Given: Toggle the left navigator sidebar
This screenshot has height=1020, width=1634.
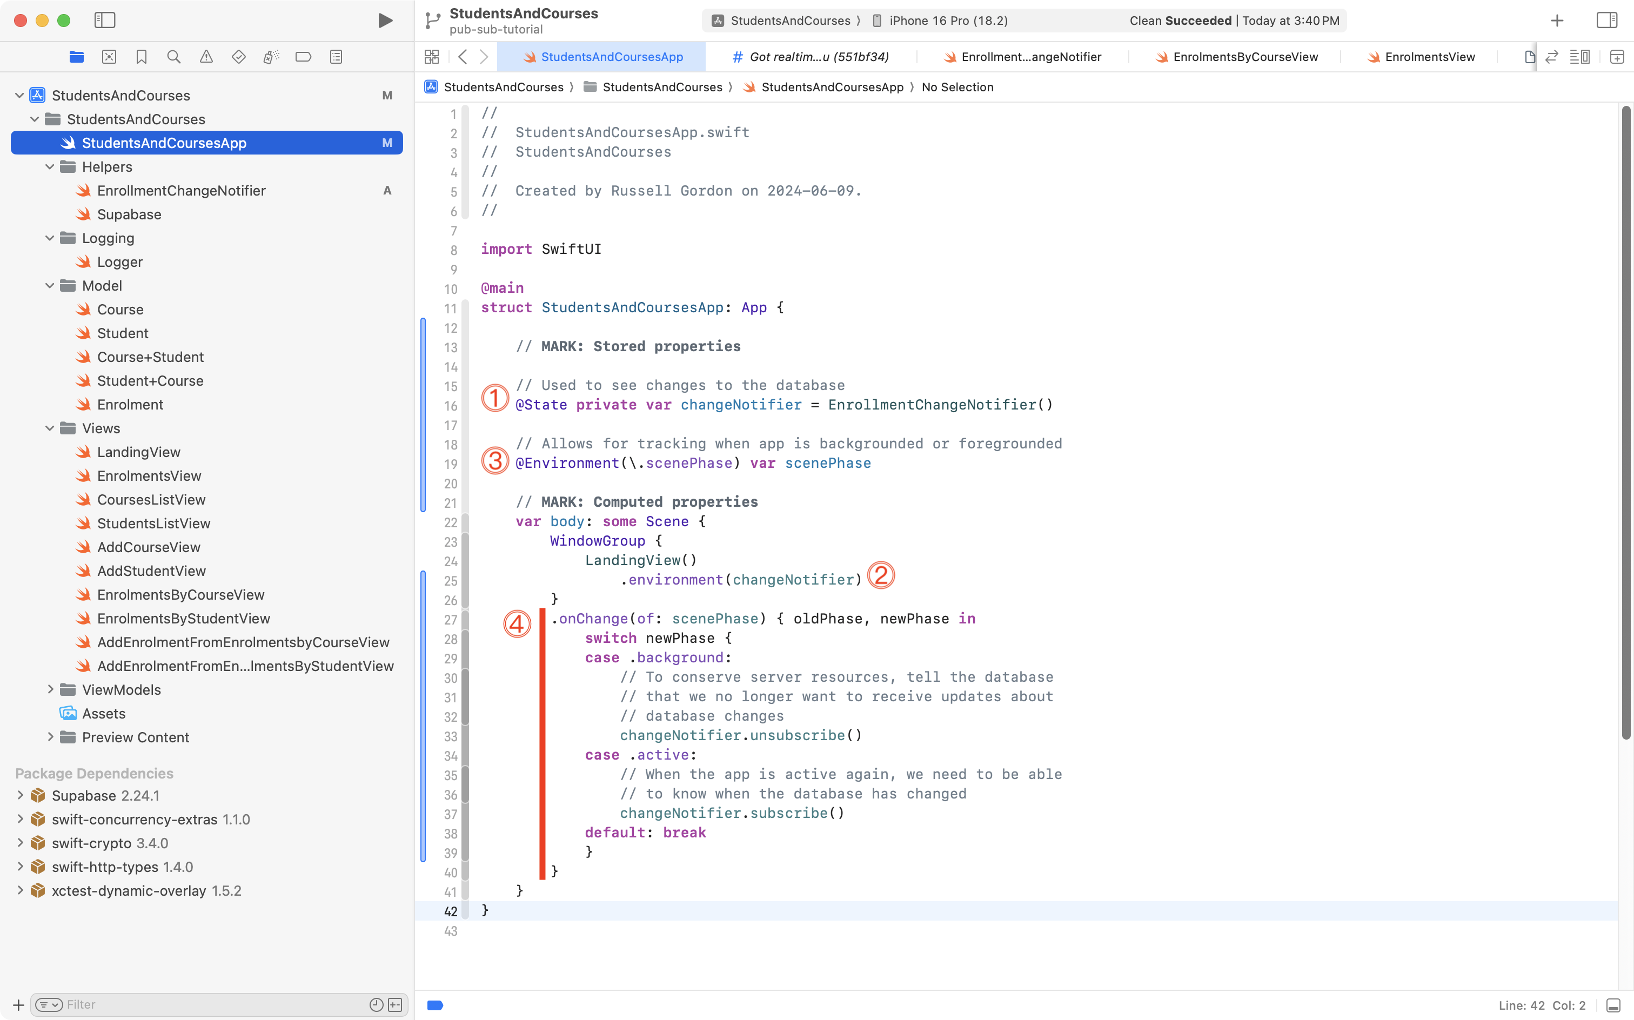Looking at the screenshot, I should pos(105,20).
